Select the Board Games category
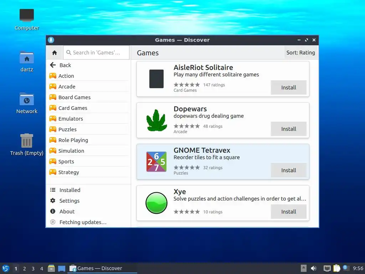This screenshot has width=365, height=274. 89,97
